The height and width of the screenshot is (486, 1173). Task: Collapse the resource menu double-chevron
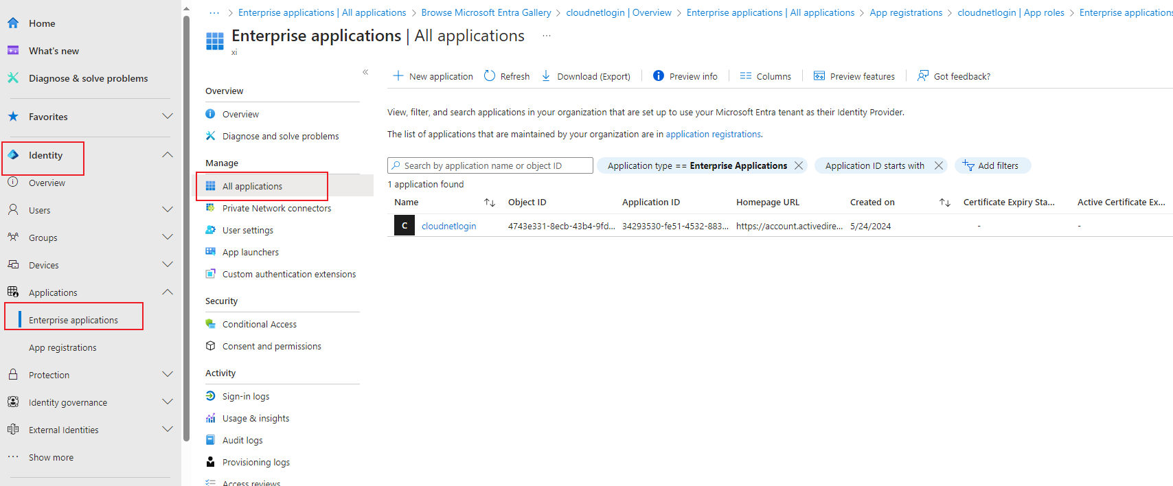(x=365, y=72)
